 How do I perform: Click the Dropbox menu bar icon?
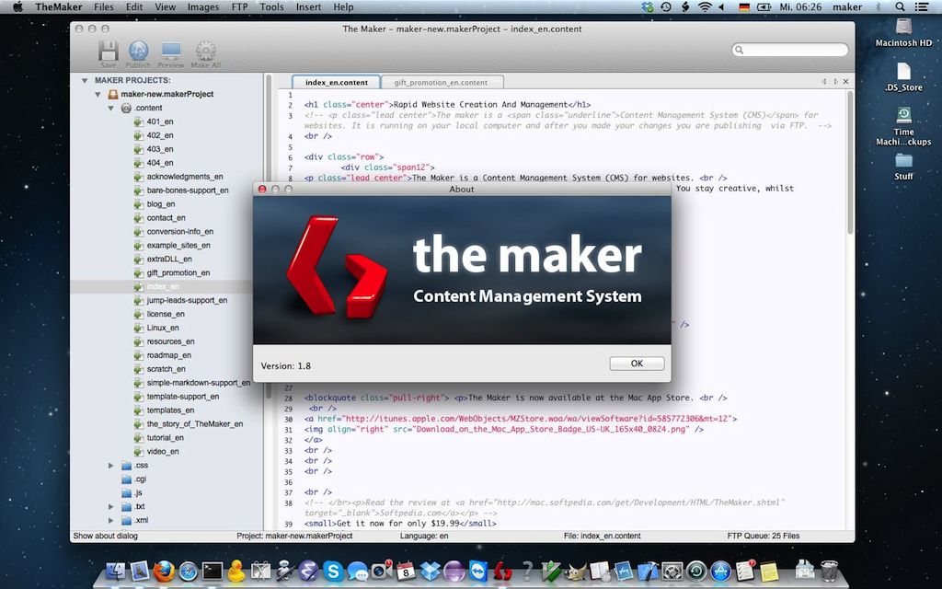647,6
